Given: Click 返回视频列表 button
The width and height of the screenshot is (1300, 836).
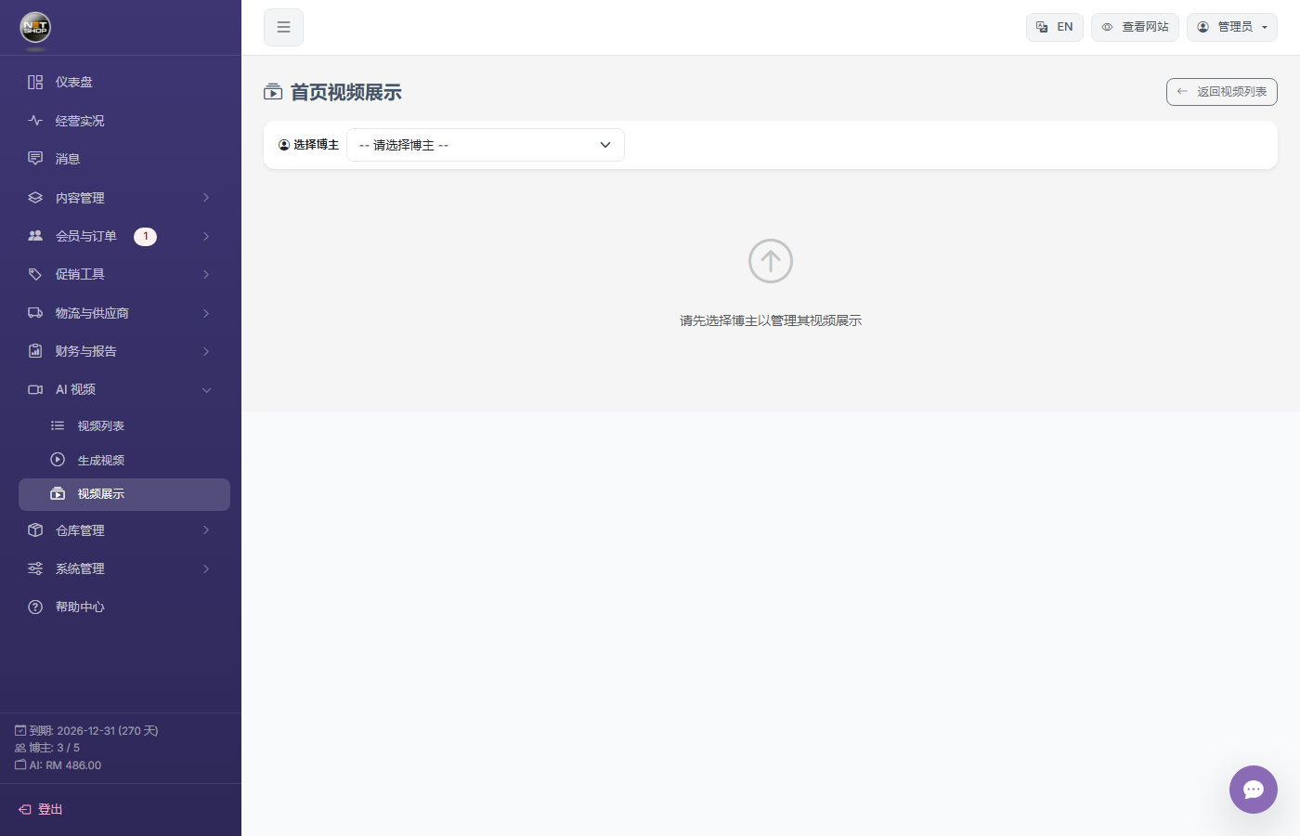Looking at the screenshot, I should (x=1222, y=92).
